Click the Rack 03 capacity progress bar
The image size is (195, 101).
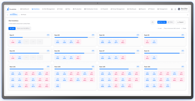point(164,37)
